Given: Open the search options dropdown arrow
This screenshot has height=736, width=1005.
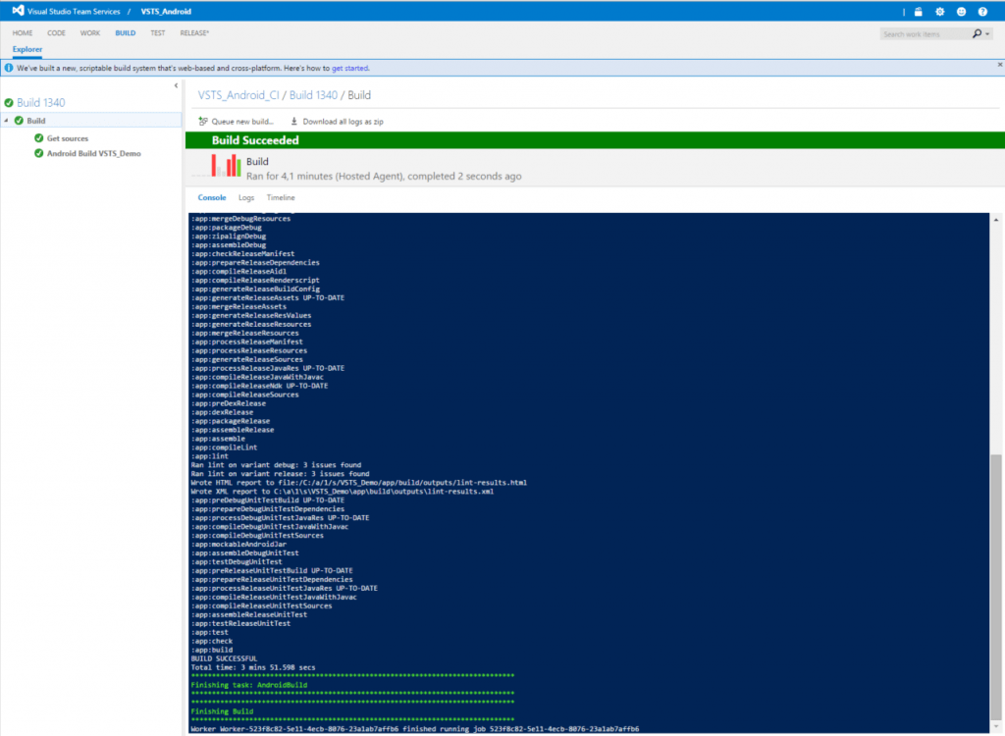Looking at the screenshot, I should pos(988,34).
